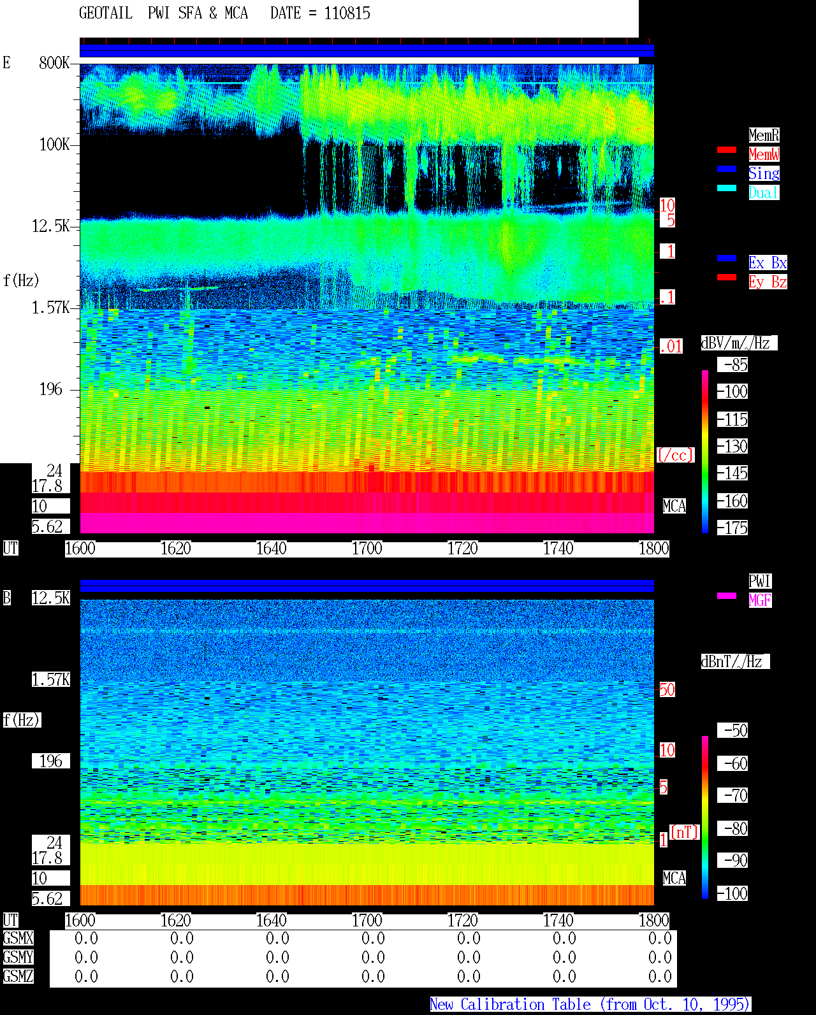Viewport: 816px width, 1015px height.
Task: Click the GSMX row label
Action: pos(18,939)
